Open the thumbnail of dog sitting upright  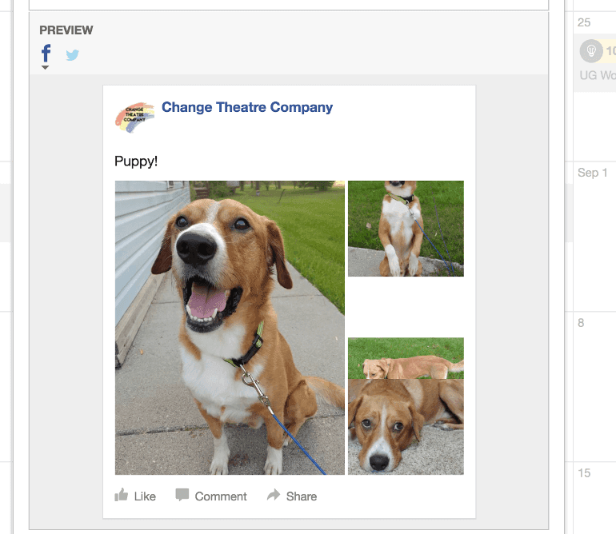coord(406,229)
